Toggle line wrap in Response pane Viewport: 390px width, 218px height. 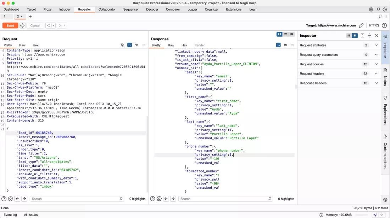[x=278, y=45]
